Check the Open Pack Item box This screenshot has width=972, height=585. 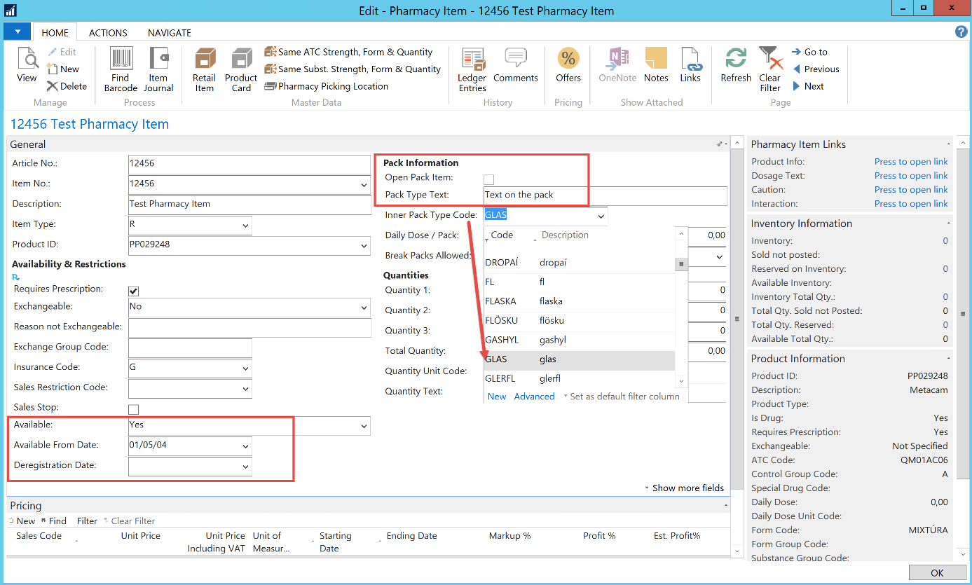(489, 179)
